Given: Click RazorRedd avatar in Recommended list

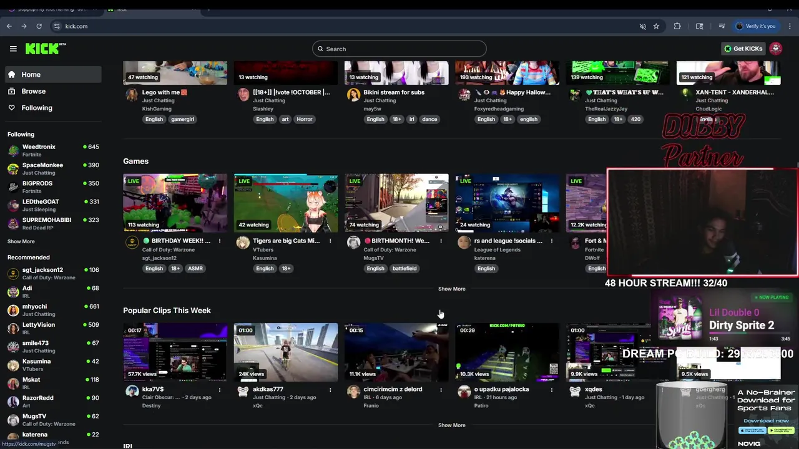Looking at the screenshot, I should (13, 402).
